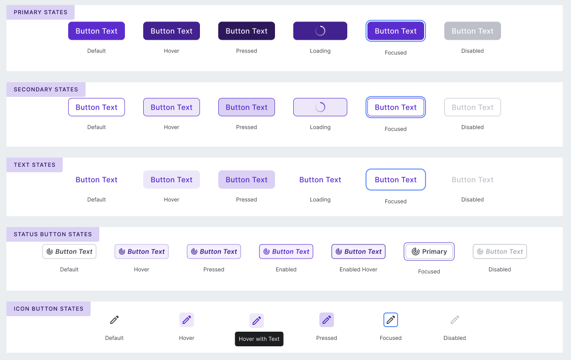Click 'Loading' caption under primary spinner button
Image resolution: width=571 pixels, height=360 pixels.
pos(320,51)
